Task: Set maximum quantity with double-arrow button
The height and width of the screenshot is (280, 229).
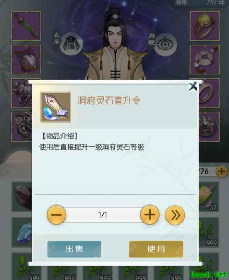Action: [x=175, y=215]
